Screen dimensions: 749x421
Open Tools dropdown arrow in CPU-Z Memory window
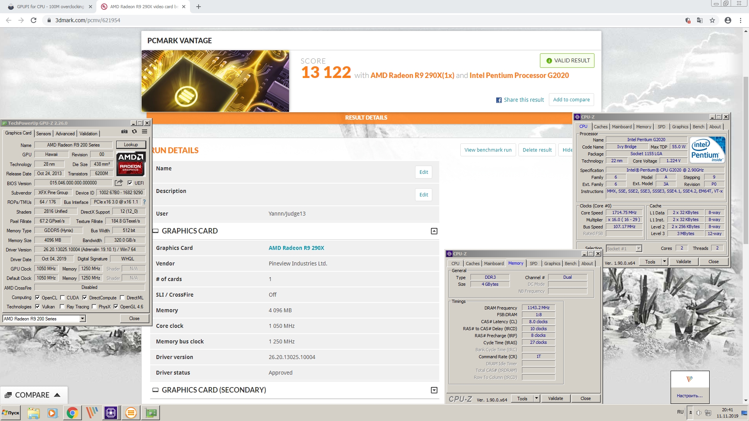click(536, 398)
